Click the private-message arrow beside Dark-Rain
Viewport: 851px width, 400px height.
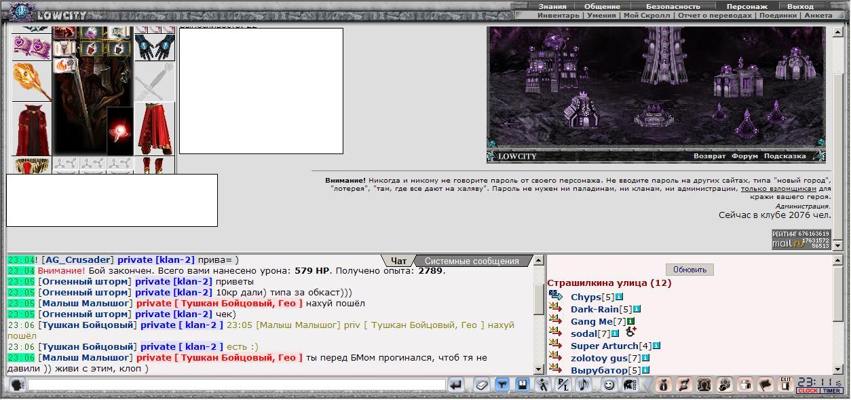(556, 308)
